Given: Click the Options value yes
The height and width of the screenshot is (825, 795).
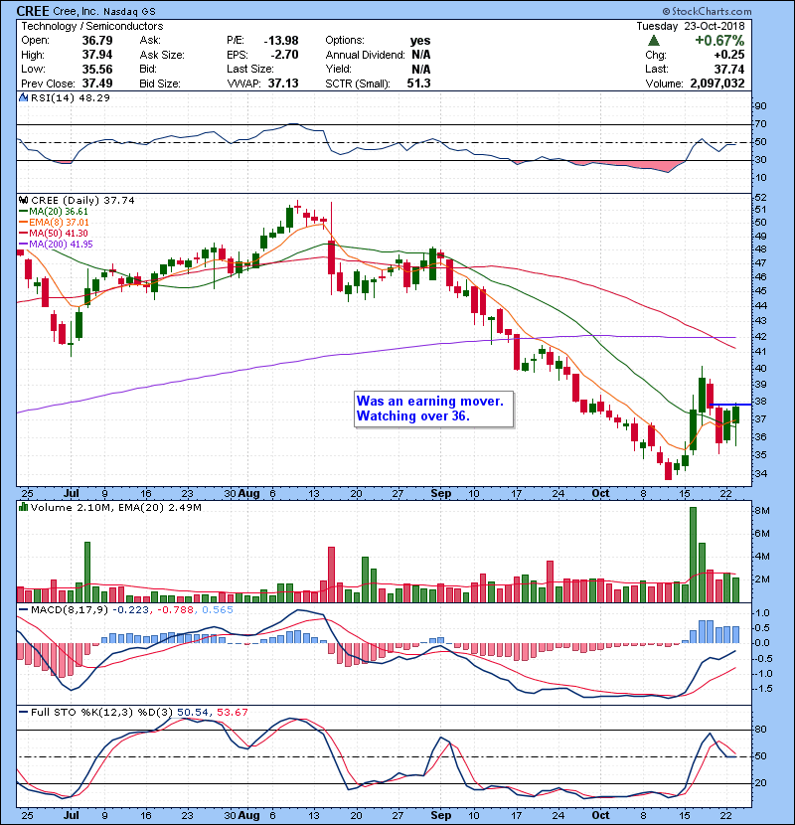Looking at the screenshot, I should tap(420, 41).
